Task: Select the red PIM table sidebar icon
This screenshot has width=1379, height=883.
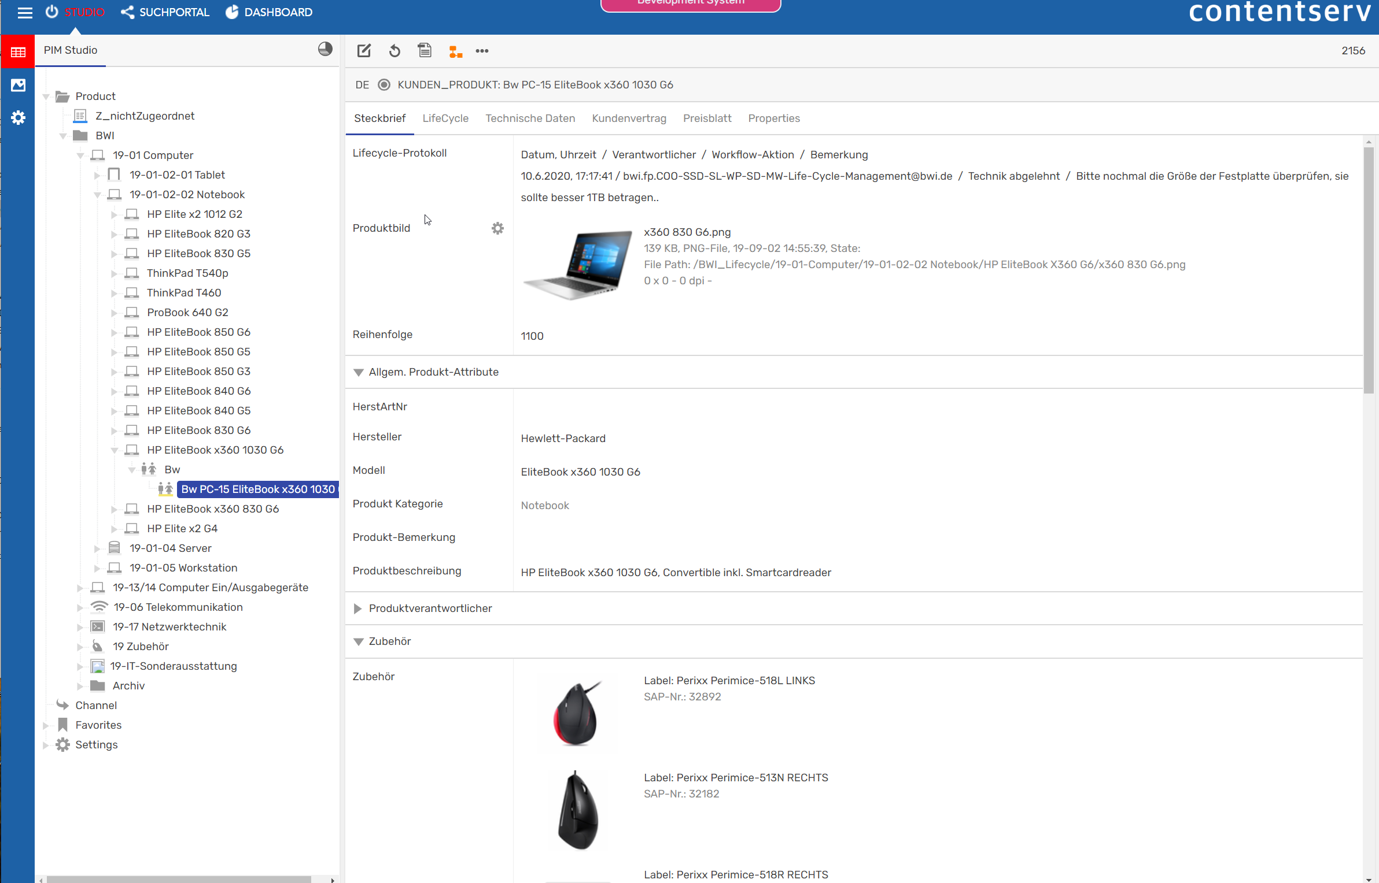Action: [18, 52]
